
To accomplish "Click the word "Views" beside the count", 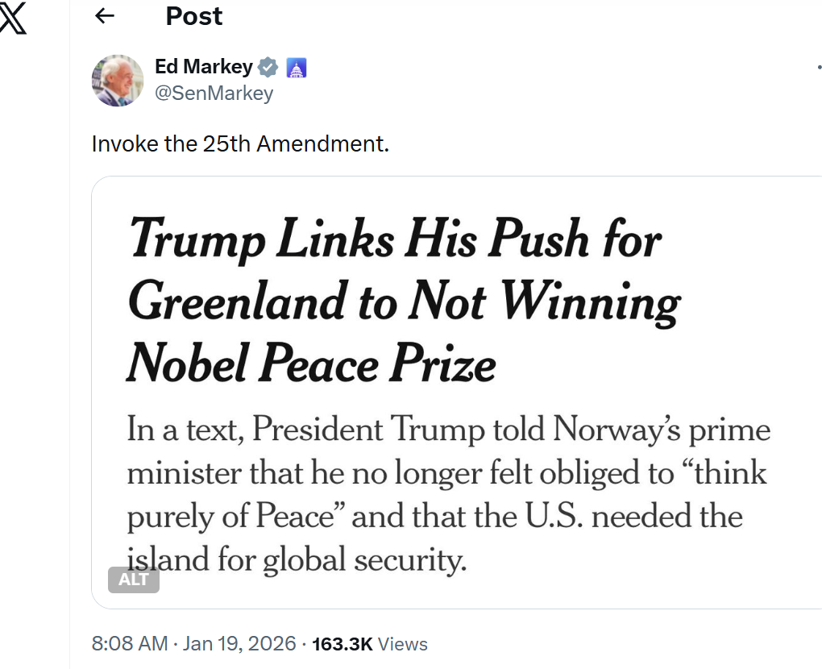I will tap(402, 644).
